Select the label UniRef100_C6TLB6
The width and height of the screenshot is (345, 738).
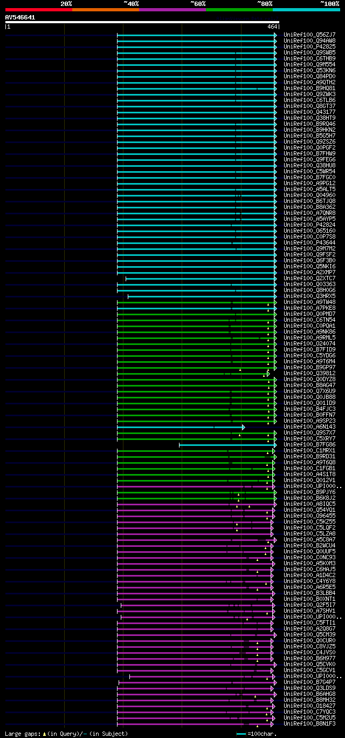[309, 100]
